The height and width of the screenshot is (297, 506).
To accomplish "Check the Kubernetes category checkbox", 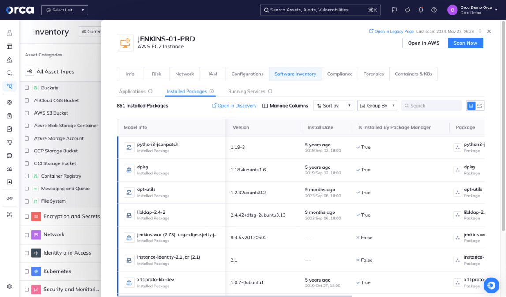I will pyautogui.click(x=27, y=271).
